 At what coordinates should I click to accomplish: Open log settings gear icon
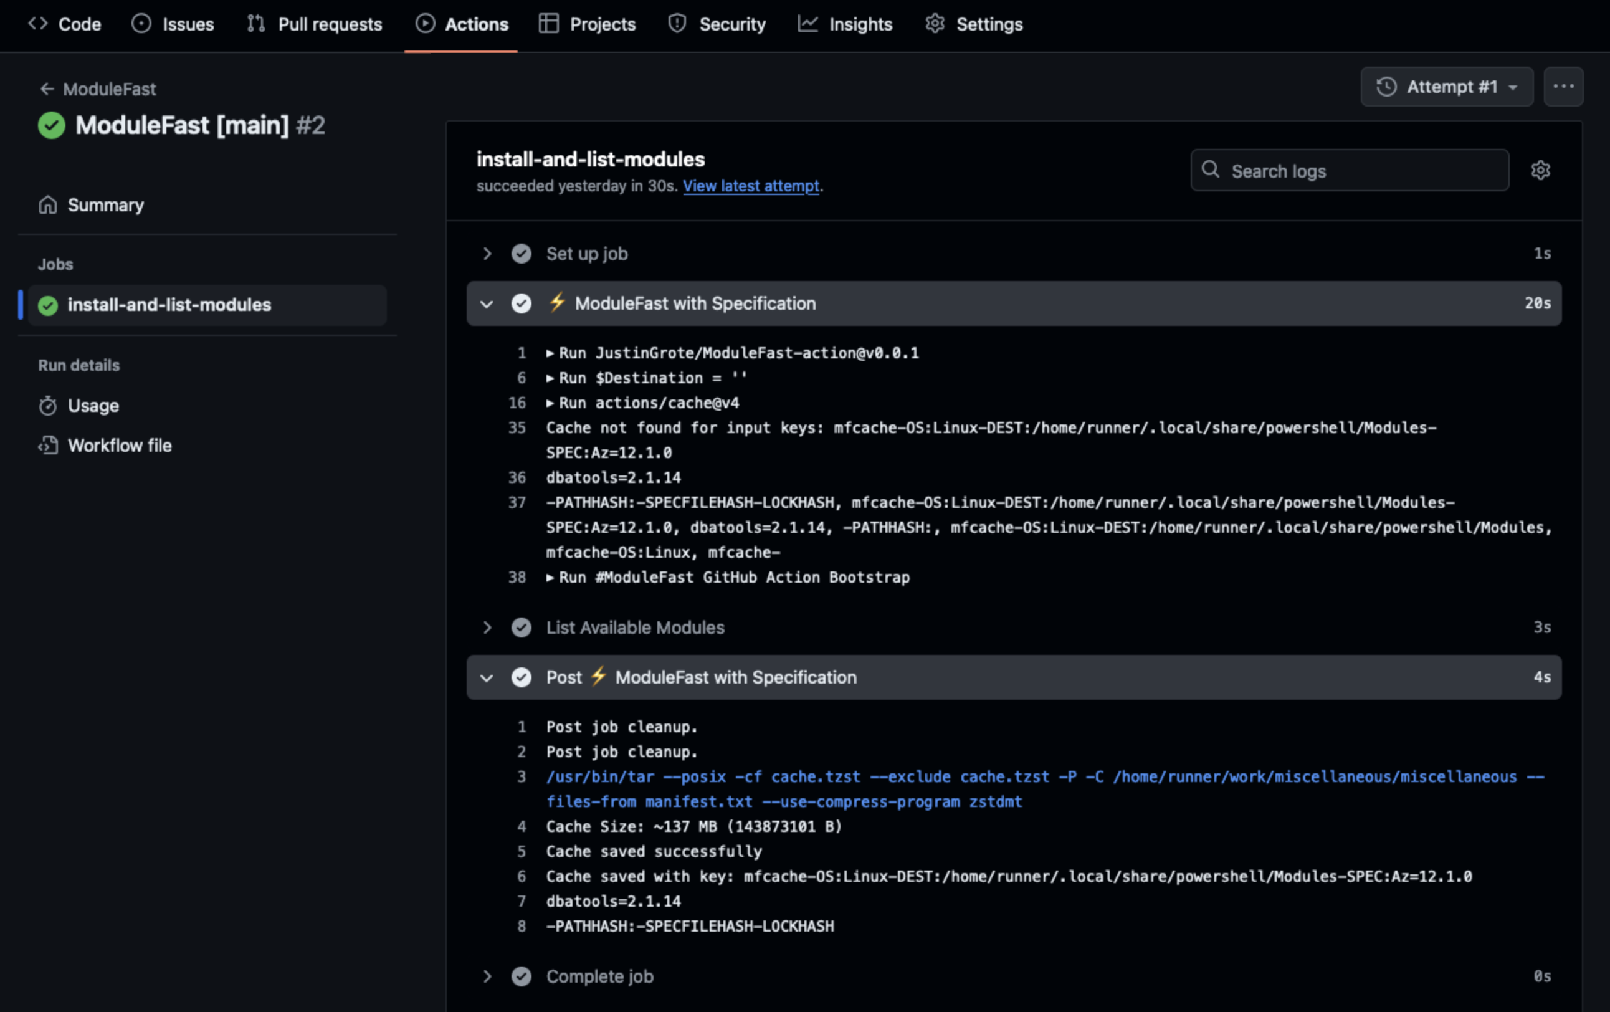pyautogui.click(x=1540, y=171)
